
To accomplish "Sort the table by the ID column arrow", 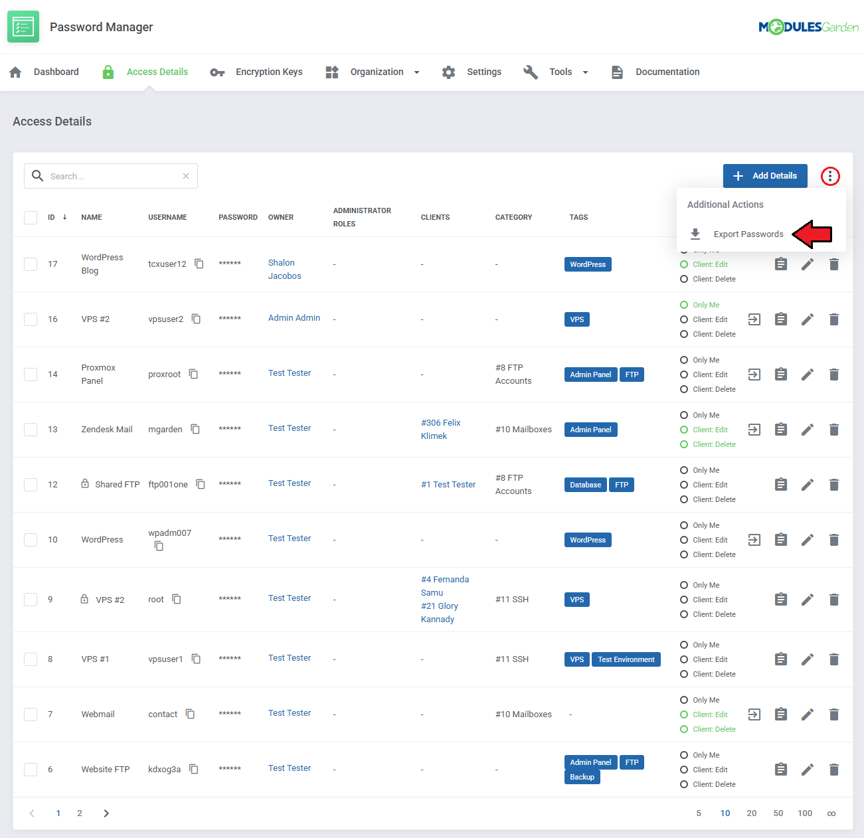I will coord(64,217).
